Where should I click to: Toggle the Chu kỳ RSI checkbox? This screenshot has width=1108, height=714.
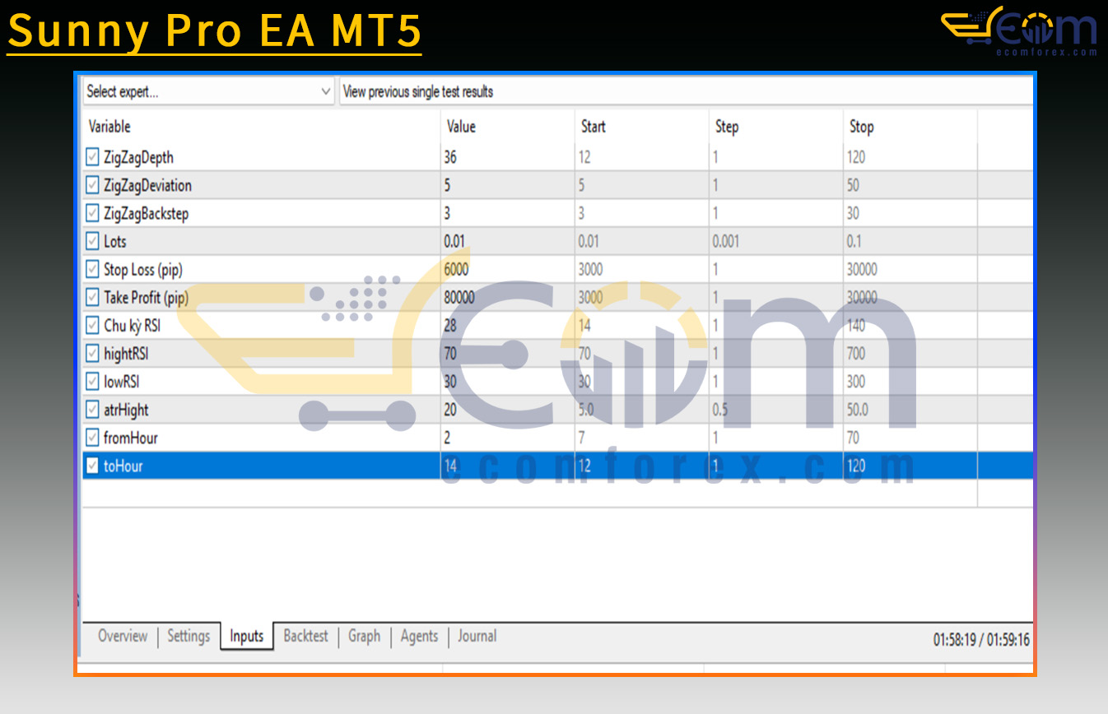click(92, 325)
